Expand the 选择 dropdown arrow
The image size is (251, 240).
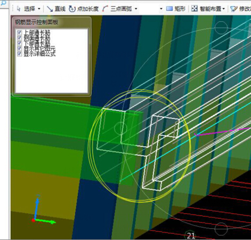click(x=39, y=9)
